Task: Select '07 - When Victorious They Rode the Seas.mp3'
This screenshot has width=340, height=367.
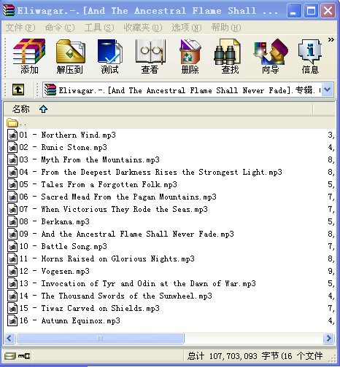Action: coord(107,209)
